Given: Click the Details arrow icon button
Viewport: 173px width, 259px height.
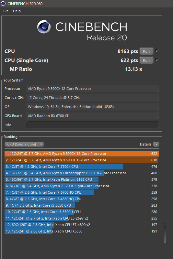Looking at the screenshot, I should [x=156, y=144].
